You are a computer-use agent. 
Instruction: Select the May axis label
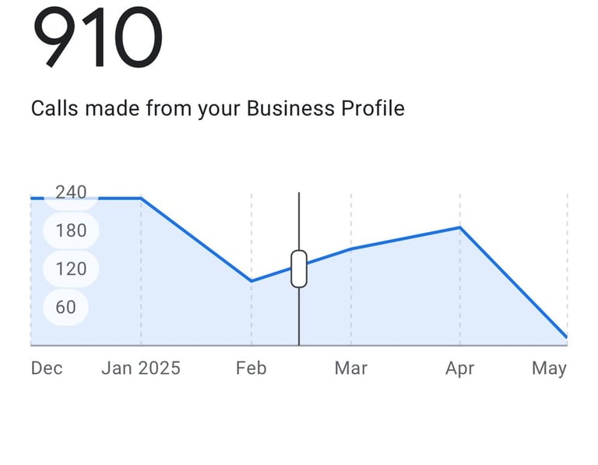coord(549,369)
